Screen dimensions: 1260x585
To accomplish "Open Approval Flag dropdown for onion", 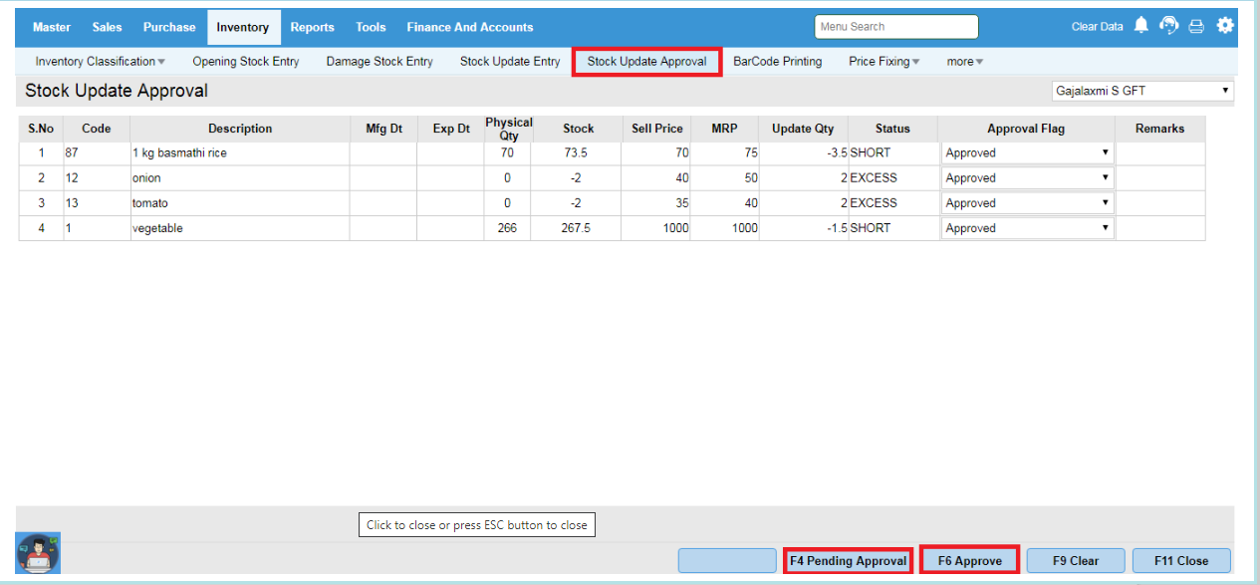I will tap(1027, 178).
